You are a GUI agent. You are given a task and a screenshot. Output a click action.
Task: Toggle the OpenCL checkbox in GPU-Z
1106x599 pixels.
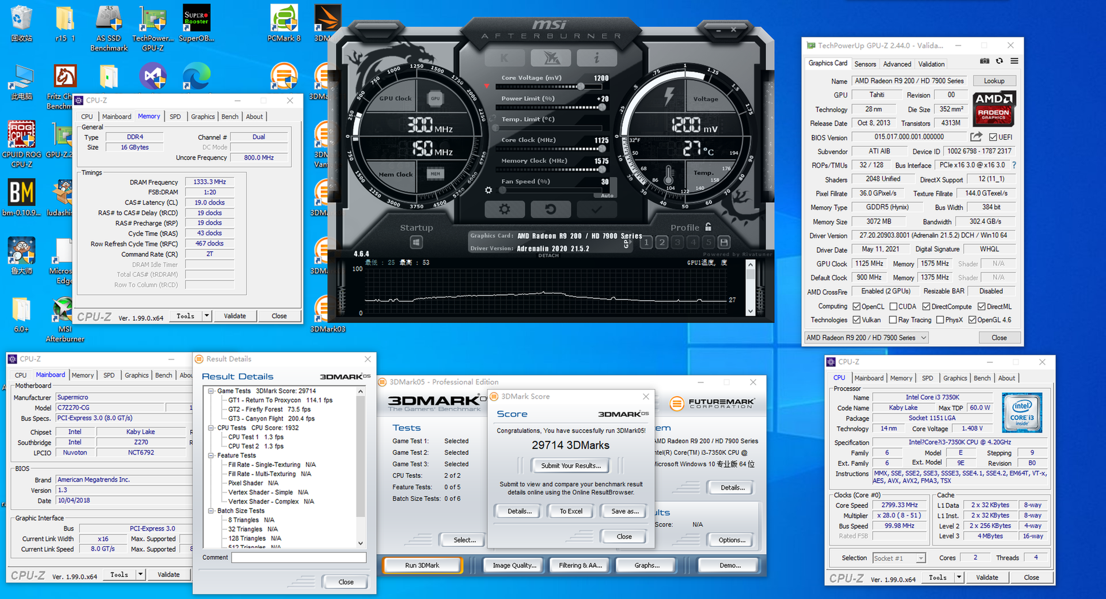857,306
